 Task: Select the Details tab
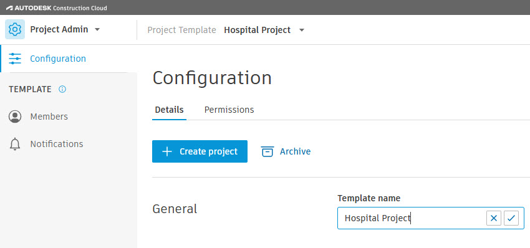point(170,110)
